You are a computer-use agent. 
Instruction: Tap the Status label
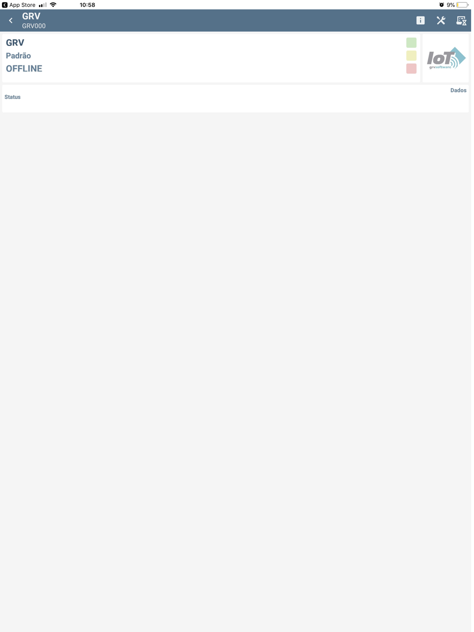click(x=12, y=97)
